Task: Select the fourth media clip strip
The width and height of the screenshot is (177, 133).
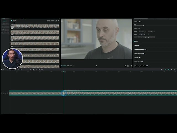Action: [35, 44]
